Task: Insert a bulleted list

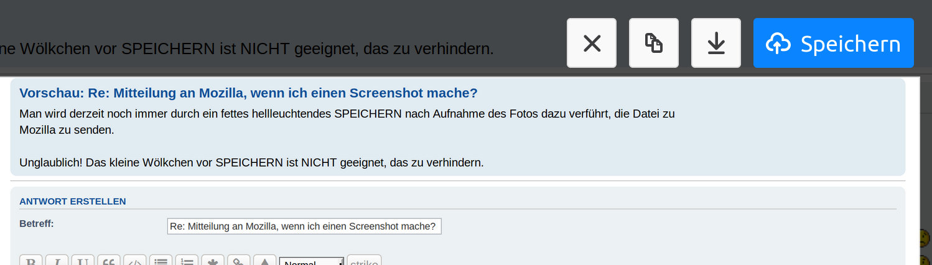Action: pyautogui.click(x=161, y=261)
